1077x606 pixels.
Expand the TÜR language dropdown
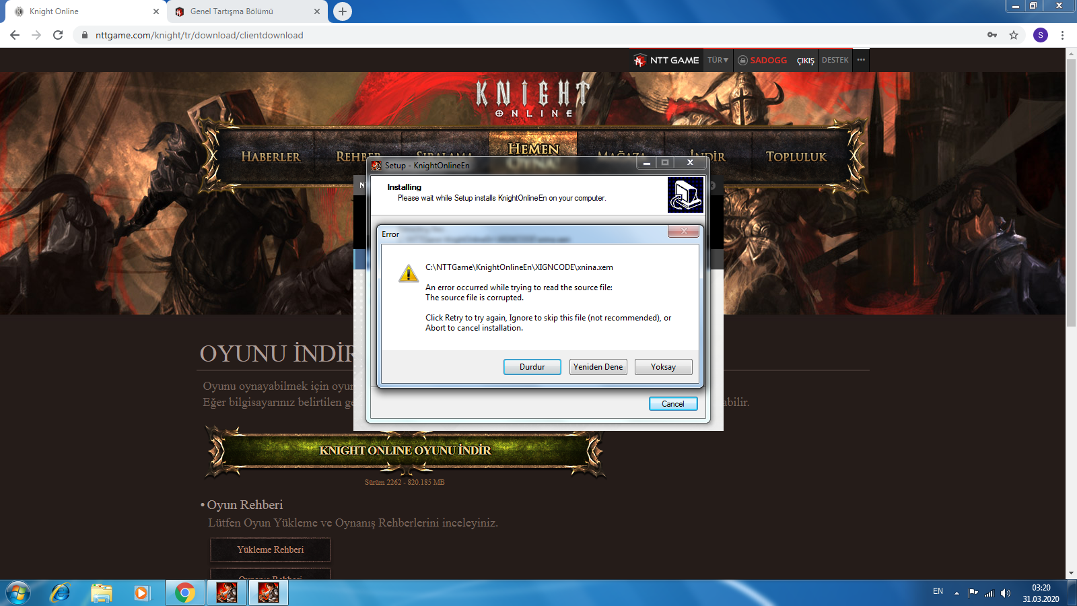click(718, 60)
